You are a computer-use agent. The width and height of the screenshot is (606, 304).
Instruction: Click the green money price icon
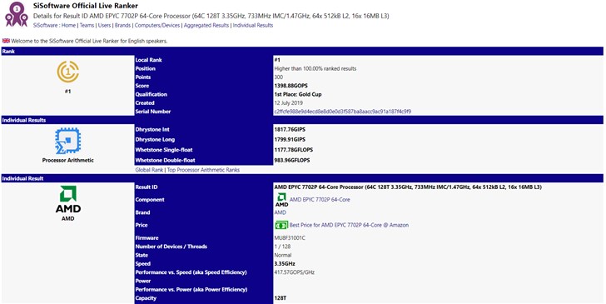tap(281, 225)
